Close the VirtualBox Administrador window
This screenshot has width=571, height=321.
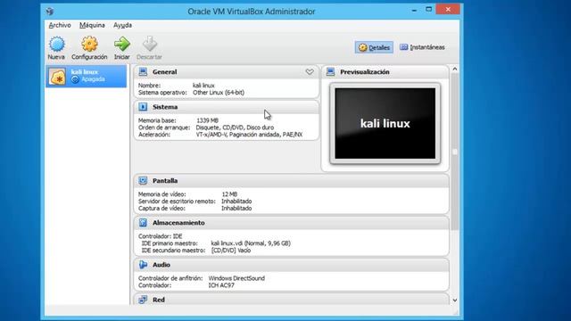pos(448,9)
